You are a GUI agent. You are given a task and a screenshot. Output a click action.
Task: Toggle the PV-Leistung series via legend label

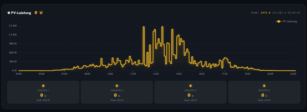290,22
